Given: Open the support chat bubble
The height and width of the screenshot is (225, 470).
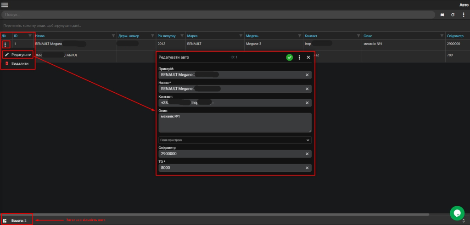Looking at the screenshot, I should click(457, 213).
